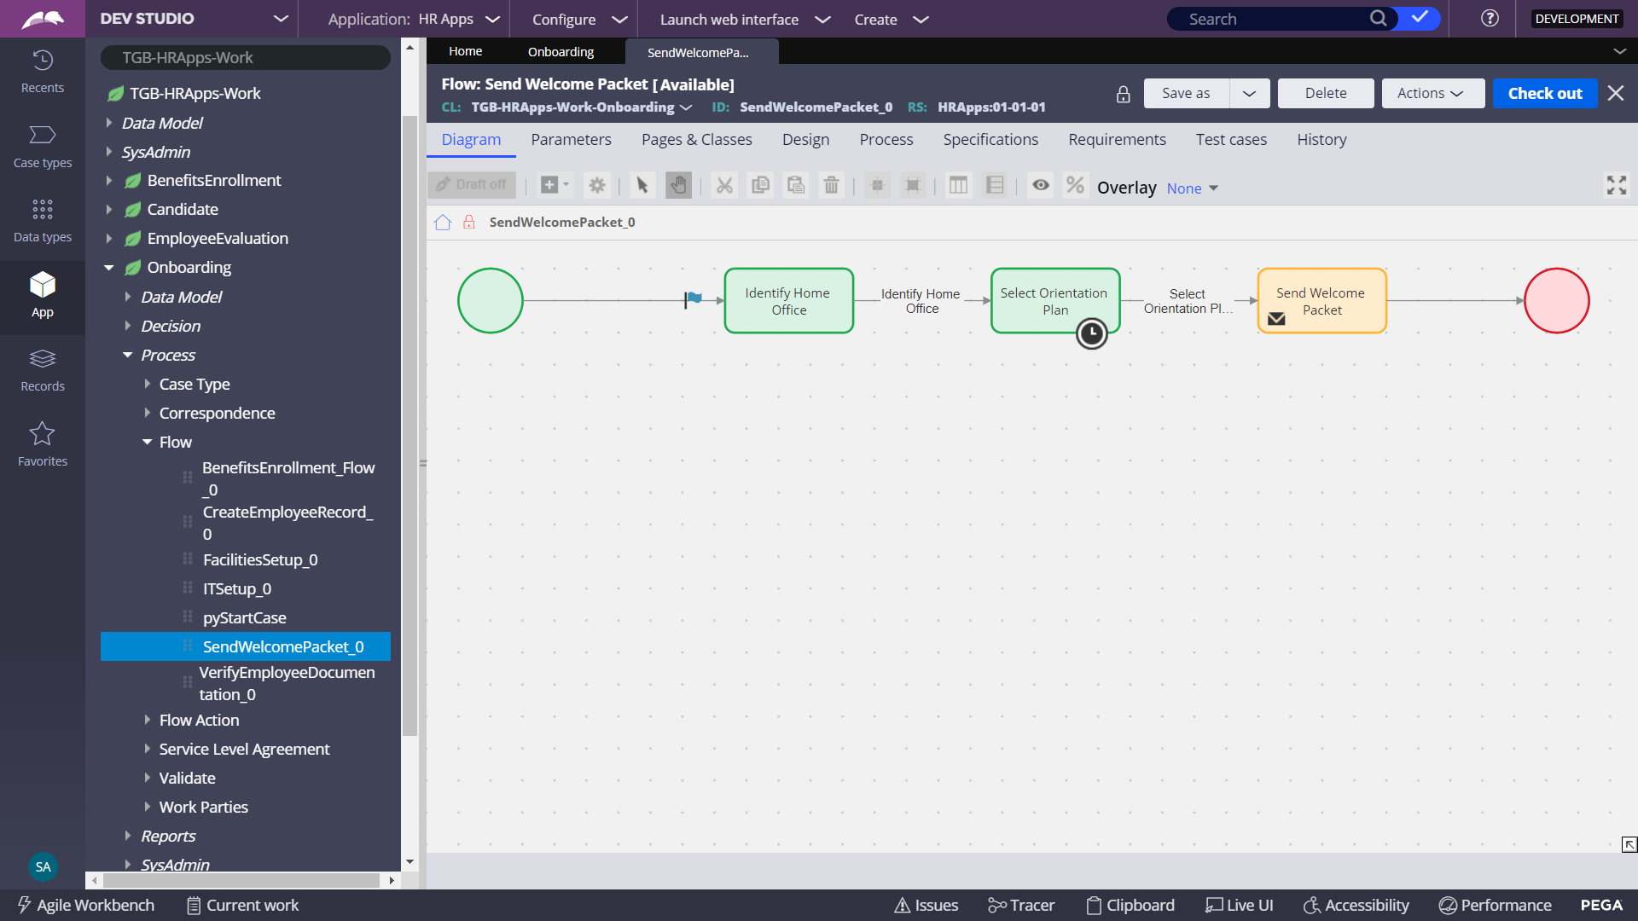Click the Send Welcome Packet shape

click(1321, 301)
